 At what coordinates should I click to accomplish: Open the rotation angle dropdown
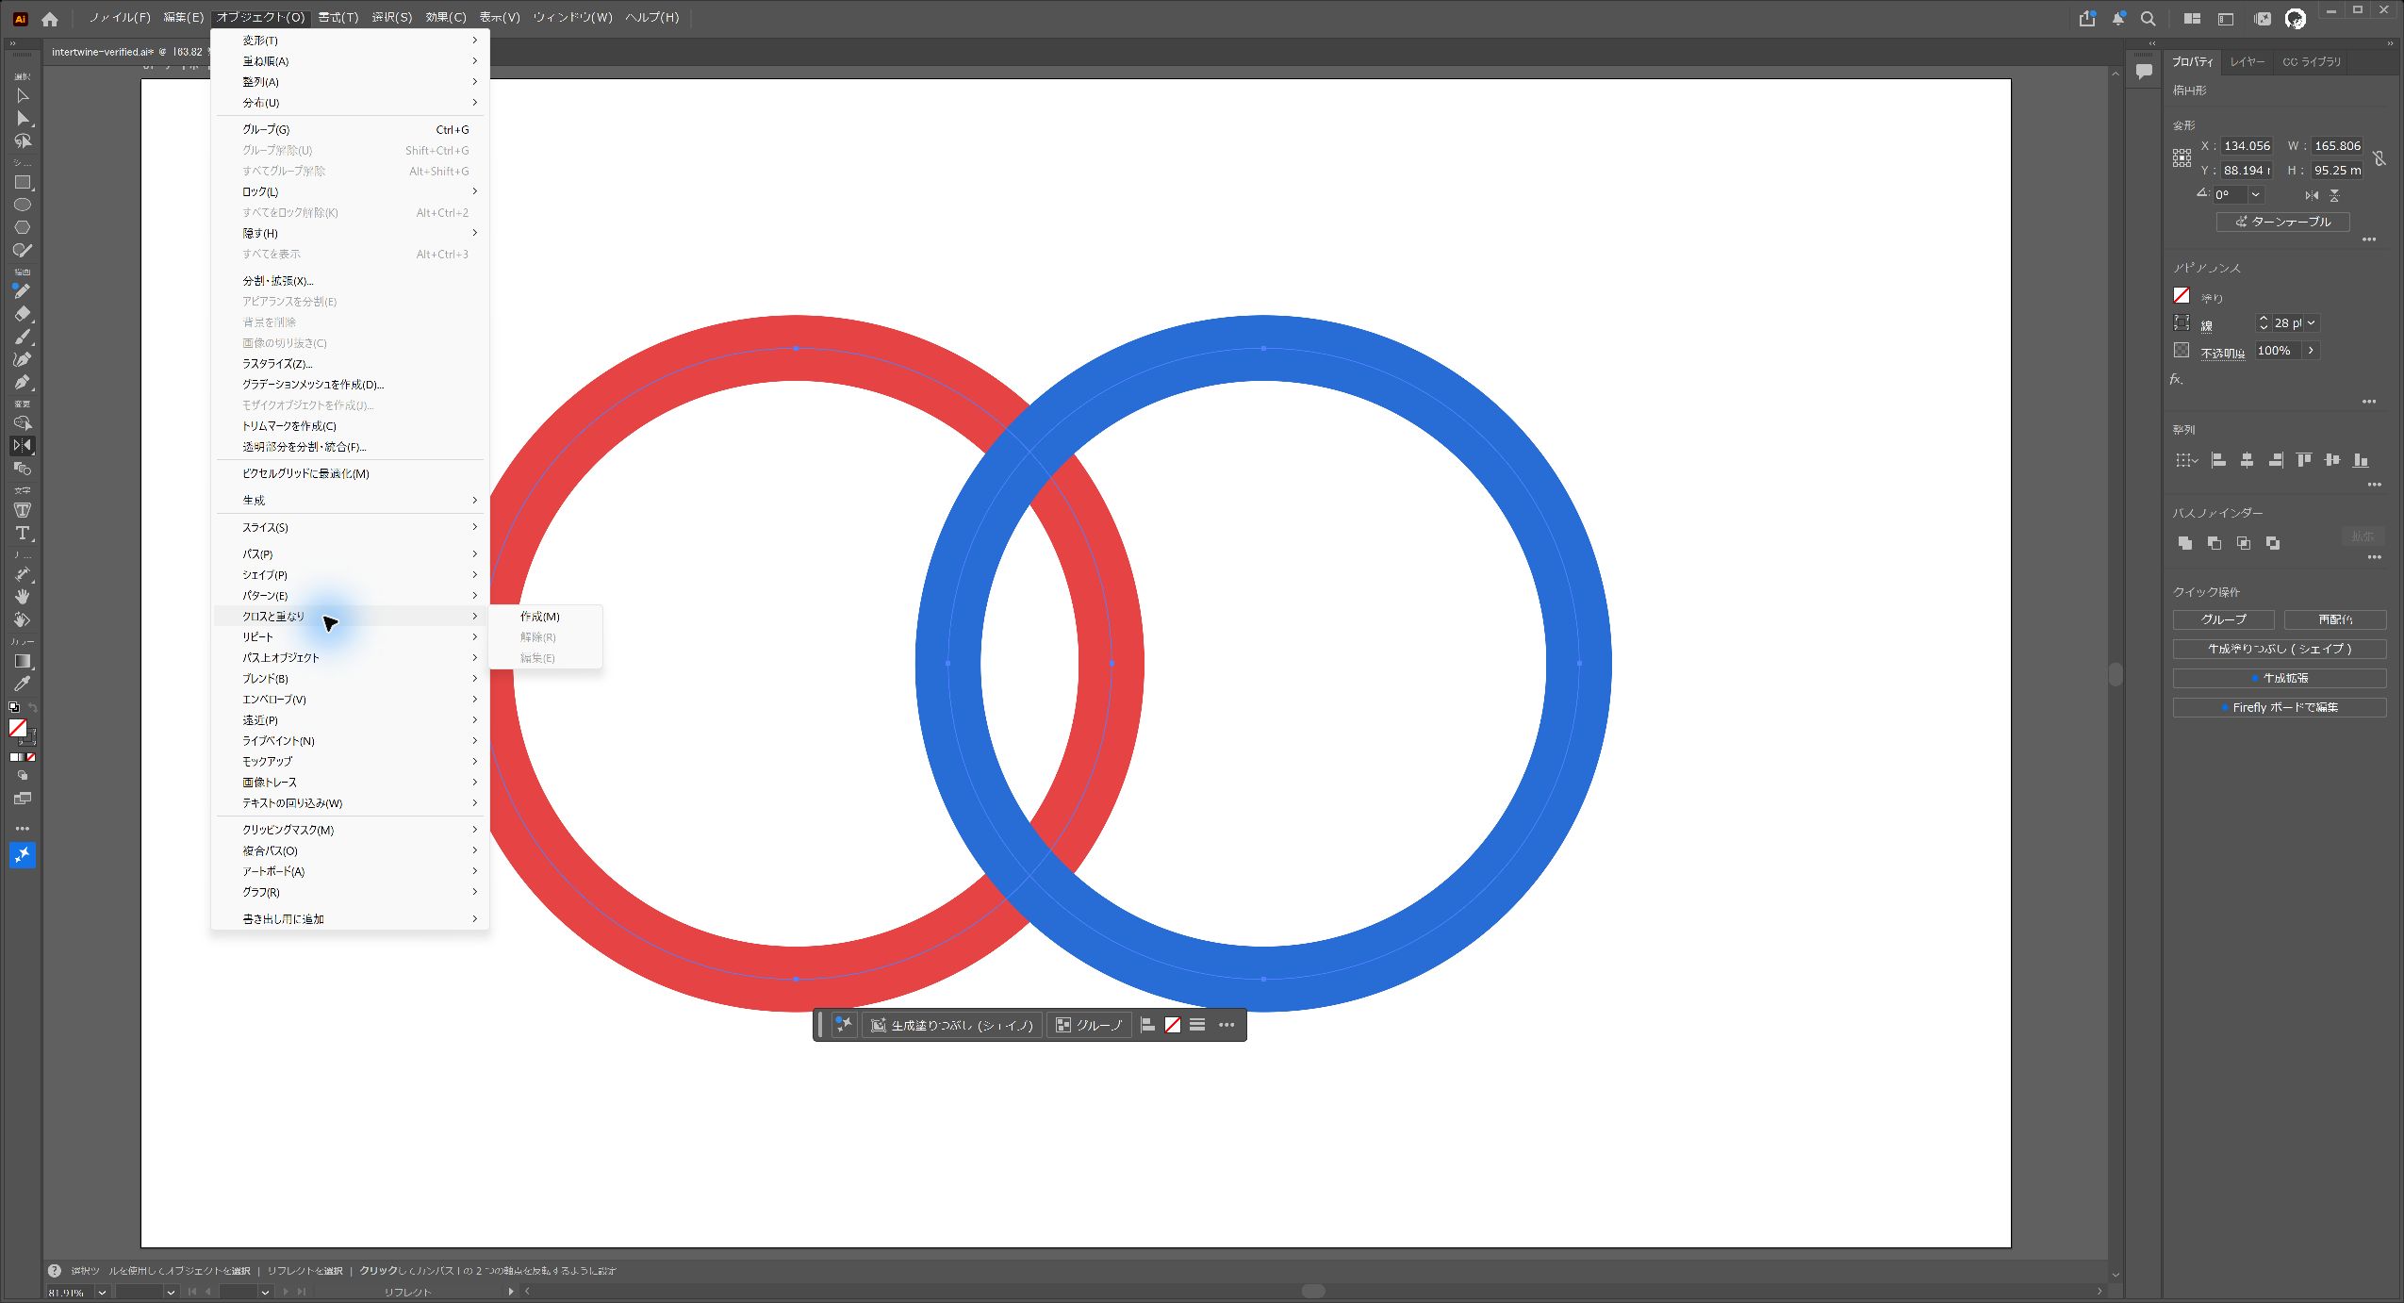(x=2255, y=195)
